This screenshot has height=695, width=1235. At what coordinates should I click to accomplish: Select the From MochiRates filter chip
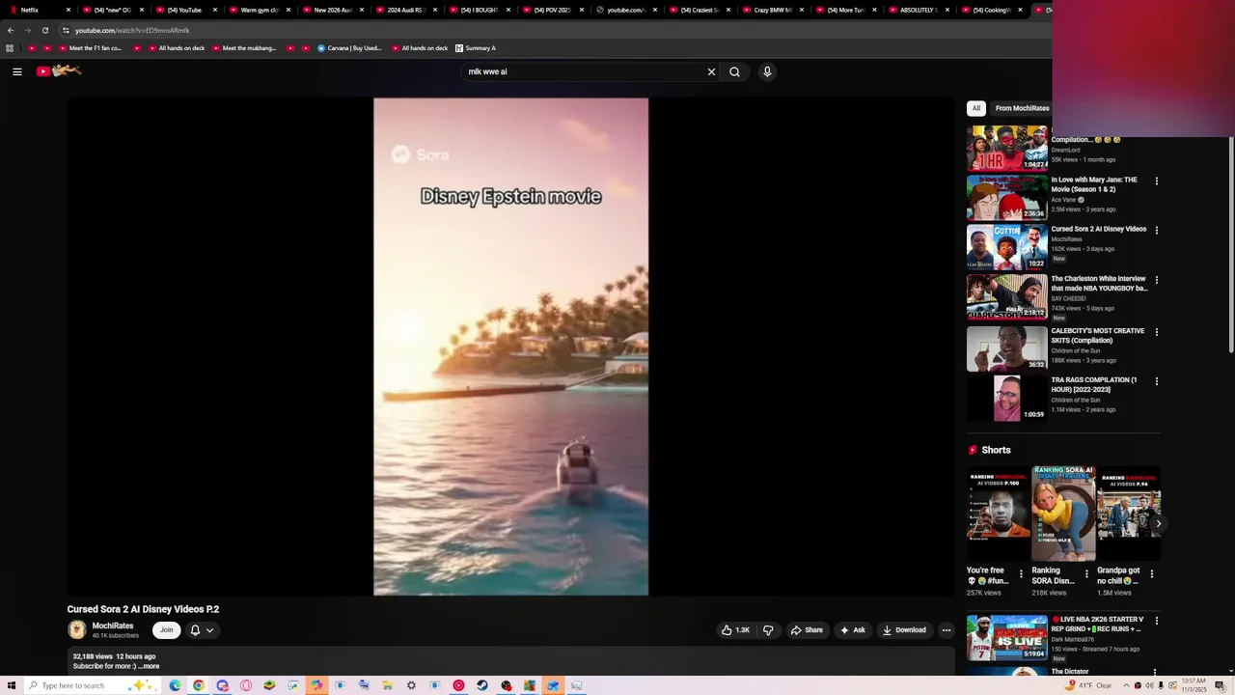coord(1022,108)
